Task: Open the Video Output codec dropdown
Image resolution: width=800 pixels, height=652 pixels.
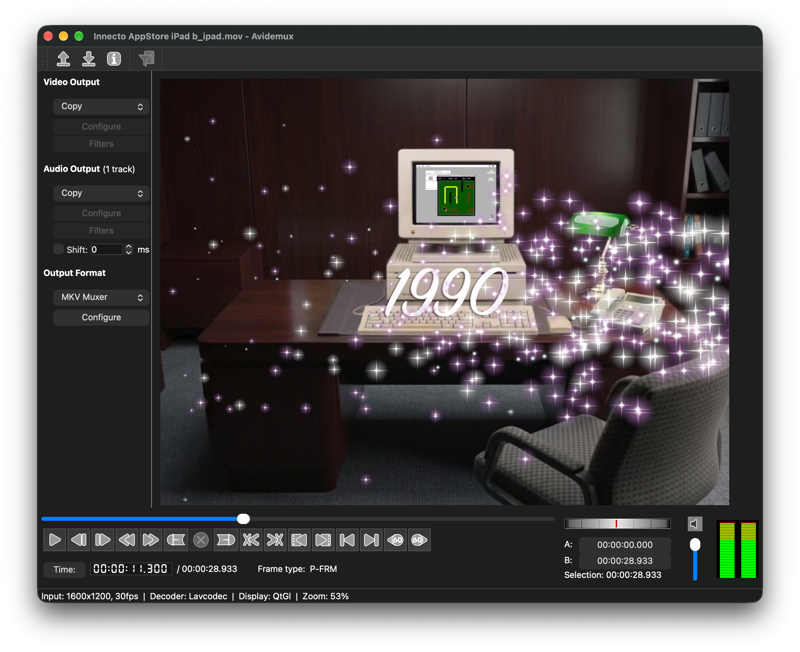Action: point(102,107)
